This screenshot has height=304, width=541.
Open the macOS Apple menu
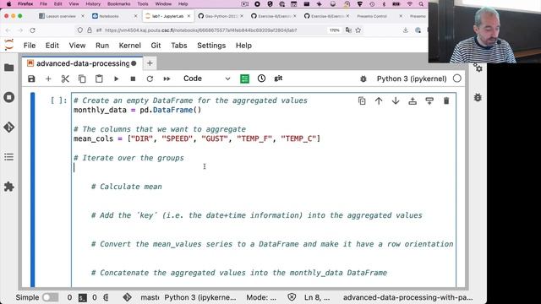coord(9,4)
